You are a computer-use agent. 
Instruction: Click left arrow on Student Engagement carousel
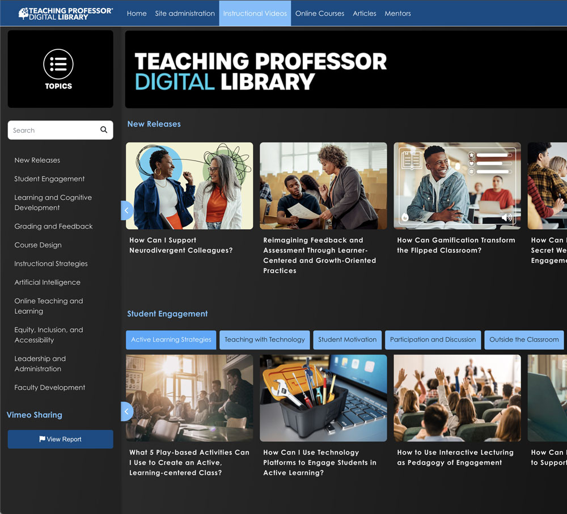pyautogui.click(x=126, y=411)
